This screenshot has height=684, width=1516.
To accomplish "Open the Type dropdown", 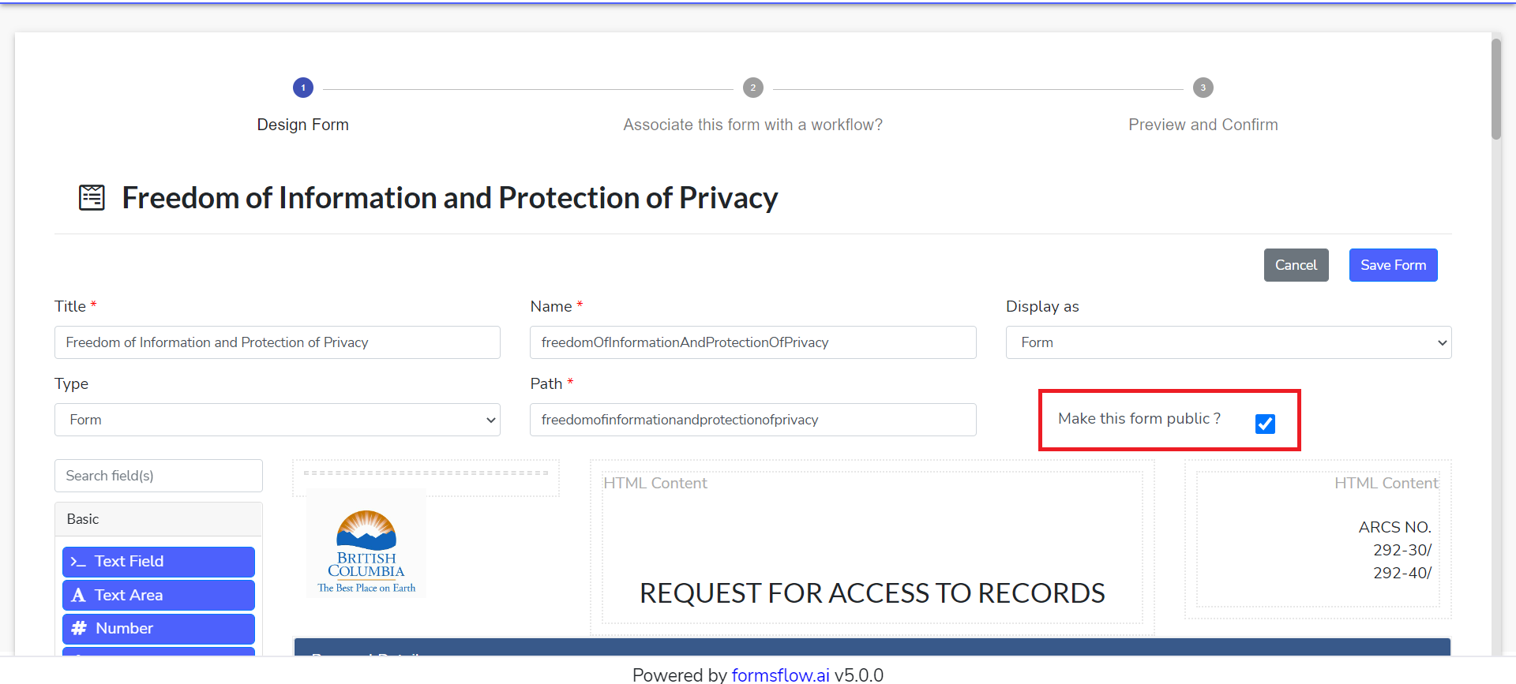I will [277, 420].
